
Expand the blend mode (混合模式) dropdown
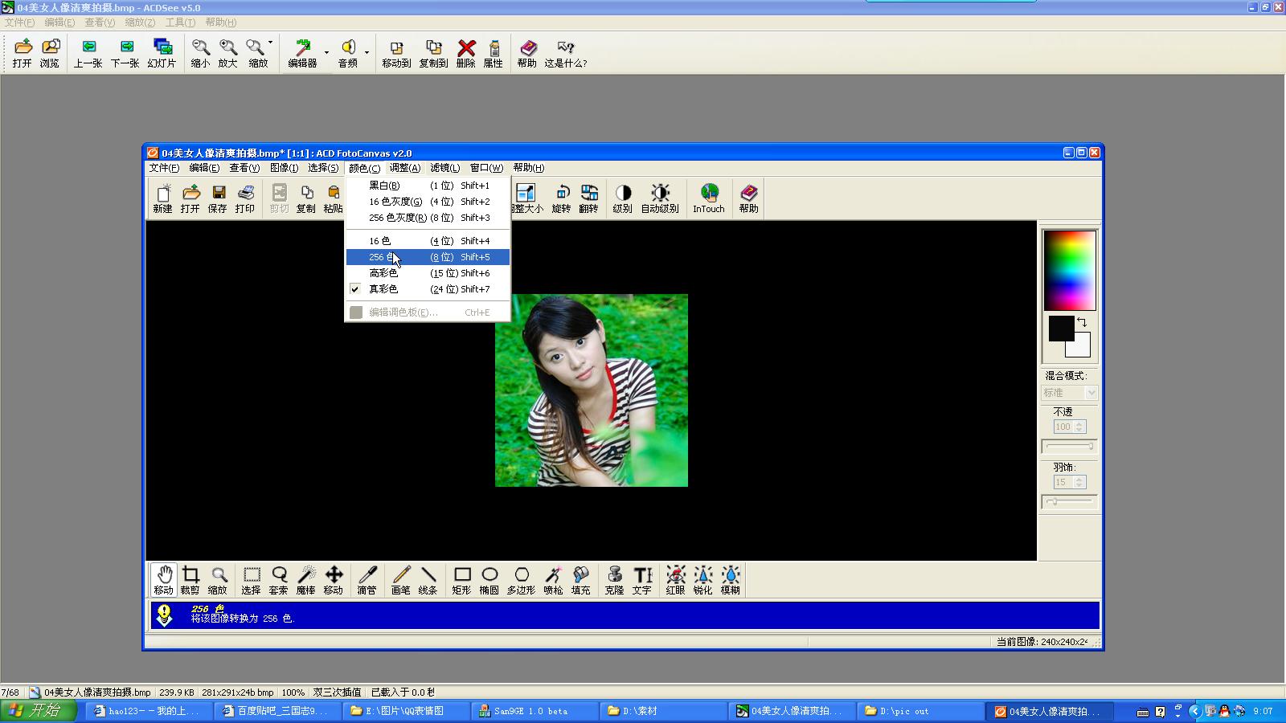(x=1091, y=393)
